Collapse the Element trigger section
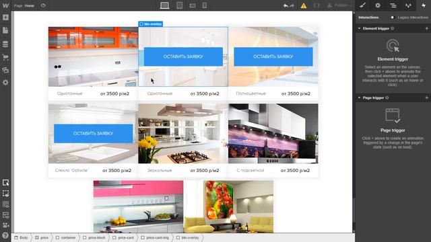Viewport: 431px width, 242px height. 359,28
